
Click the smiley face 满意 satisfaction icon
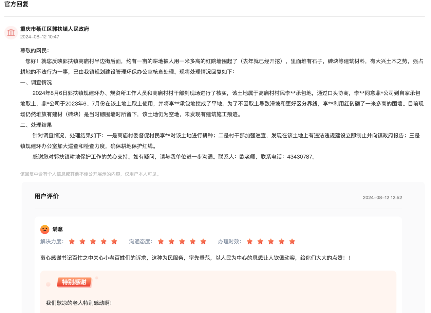(x=44, y=229)
